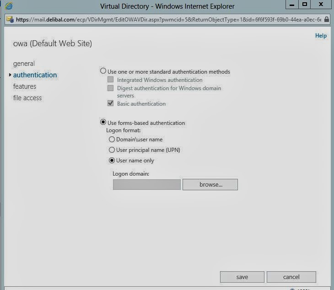
Task: Switch to the general section
Action: (x=24, y=64)
